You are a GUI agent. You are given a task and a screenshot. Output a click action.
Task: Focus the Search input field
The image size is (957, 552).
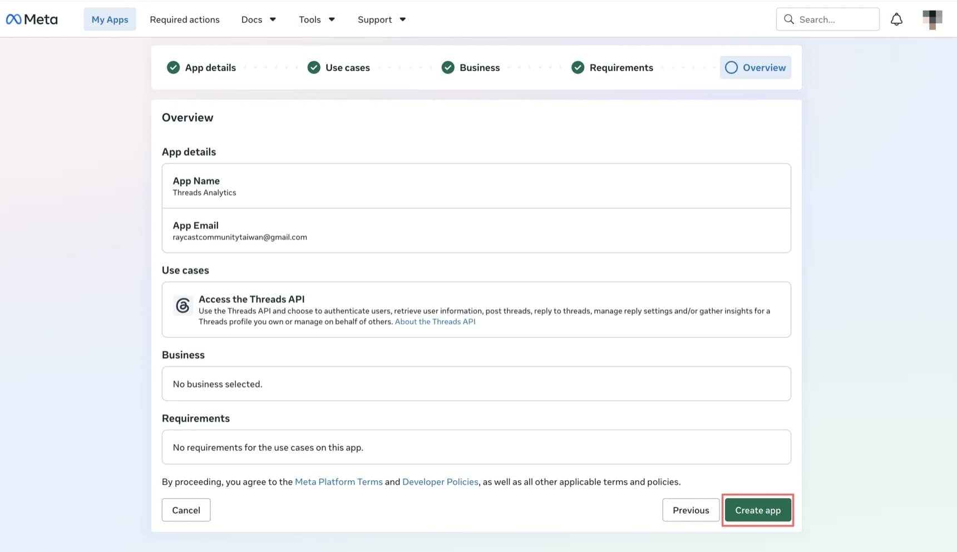click(827, 19)
